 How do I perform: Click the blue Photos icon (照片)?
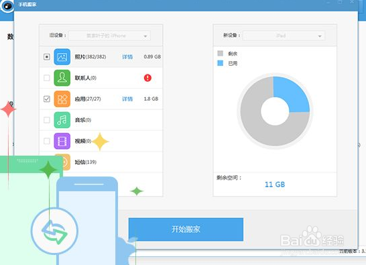[x=62, y=57]
